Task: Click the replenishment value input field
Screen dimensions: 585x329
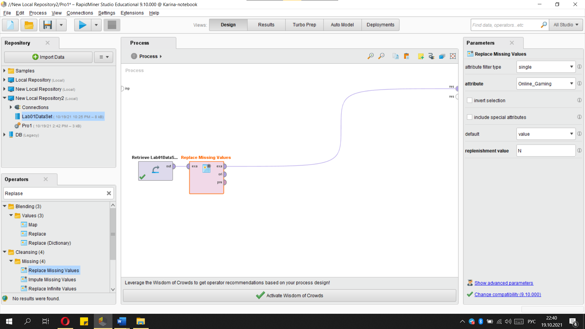Action: [546, 151]
